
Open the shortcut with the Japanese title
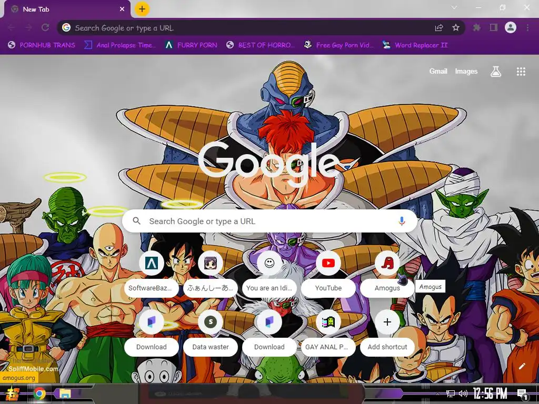coord(211,273)
